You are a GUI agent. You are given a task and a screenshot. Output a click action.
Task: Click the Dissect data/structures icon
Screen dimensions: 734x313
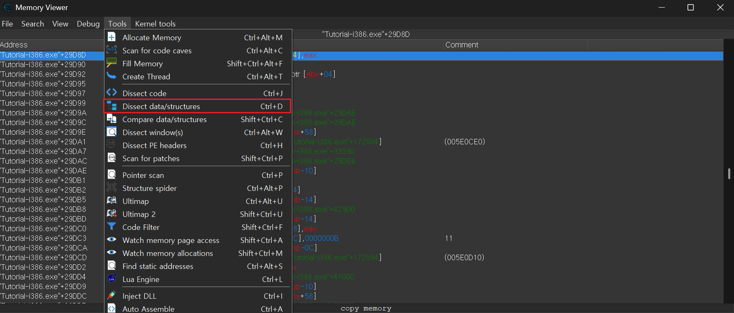pos(112,106)
